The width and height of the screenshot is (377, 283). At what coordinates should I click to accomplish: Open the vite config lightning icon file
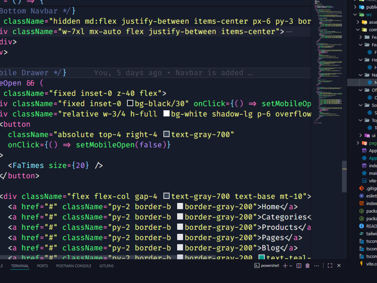coord(362,264)
